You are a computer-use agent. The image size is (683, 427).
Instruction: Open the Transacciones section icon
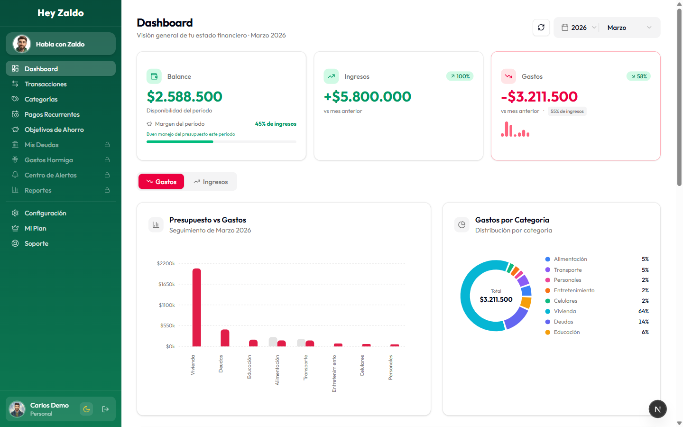coord(15,84)
